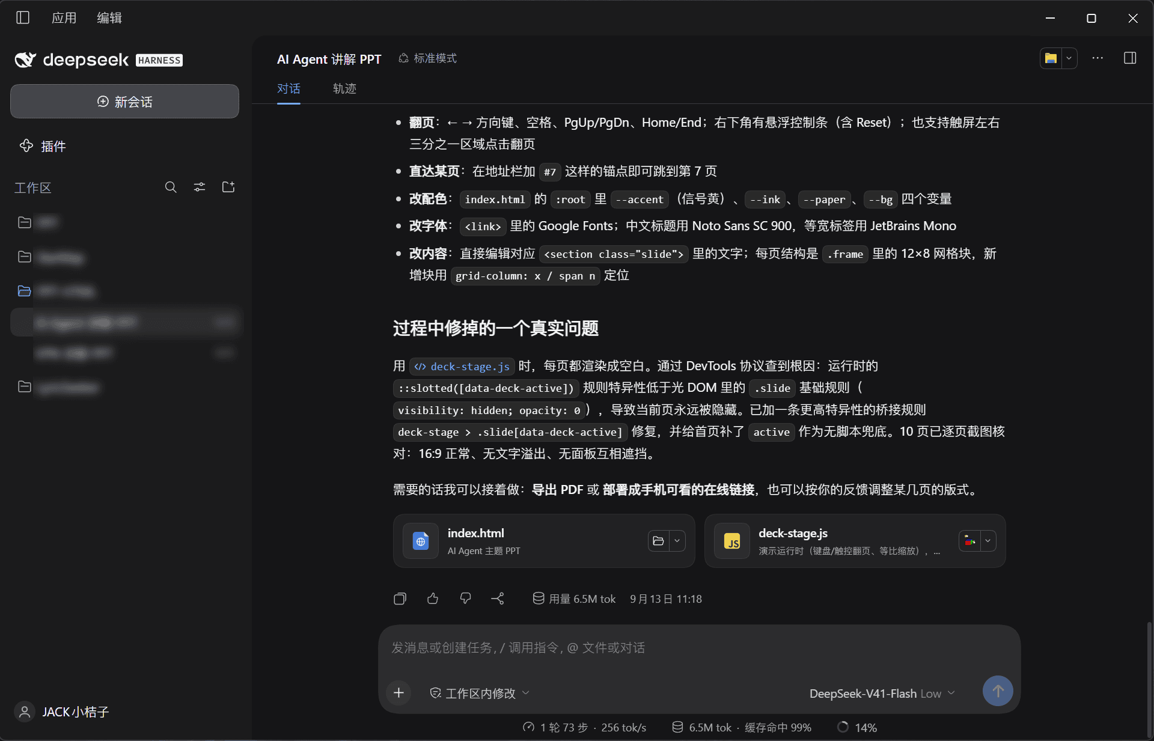Open deck-stage.js with app icon

click(969, 541)
